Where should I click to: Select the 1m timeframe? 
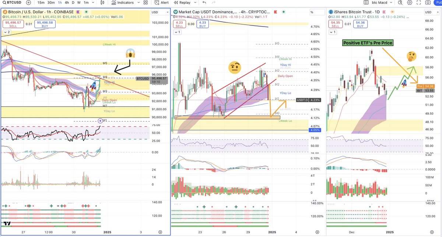[x=86, y=3]
